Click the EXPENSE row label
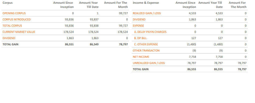255x103 pixels. [138, 26]
